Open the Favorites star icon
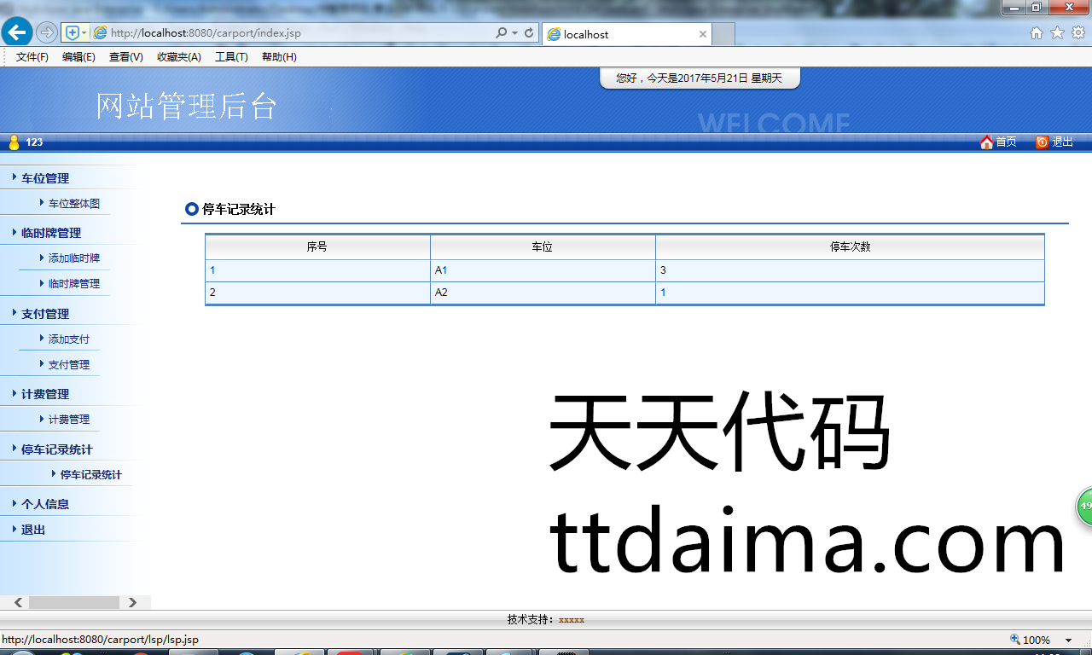This screenshot has width=1092, height=655. pyautogui.click(x=1057, y=33)
